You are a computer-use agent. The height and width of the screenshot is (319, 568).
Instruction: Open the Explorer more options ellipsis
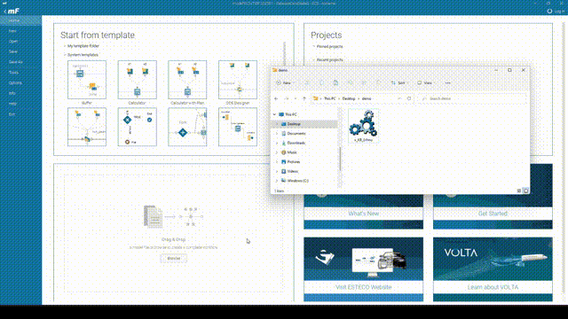coord(447,82)
